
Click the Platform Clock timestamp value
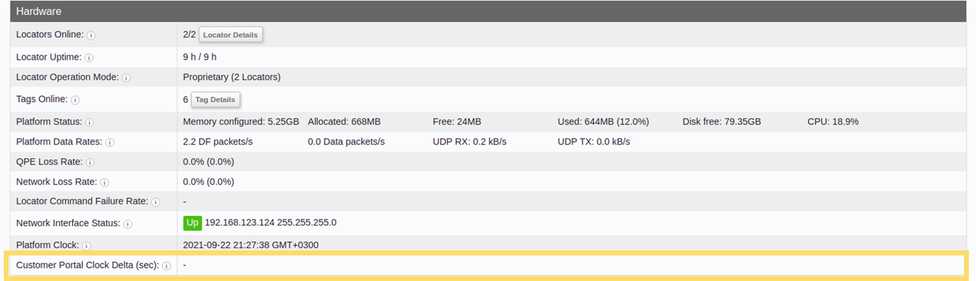coord(250,245)
